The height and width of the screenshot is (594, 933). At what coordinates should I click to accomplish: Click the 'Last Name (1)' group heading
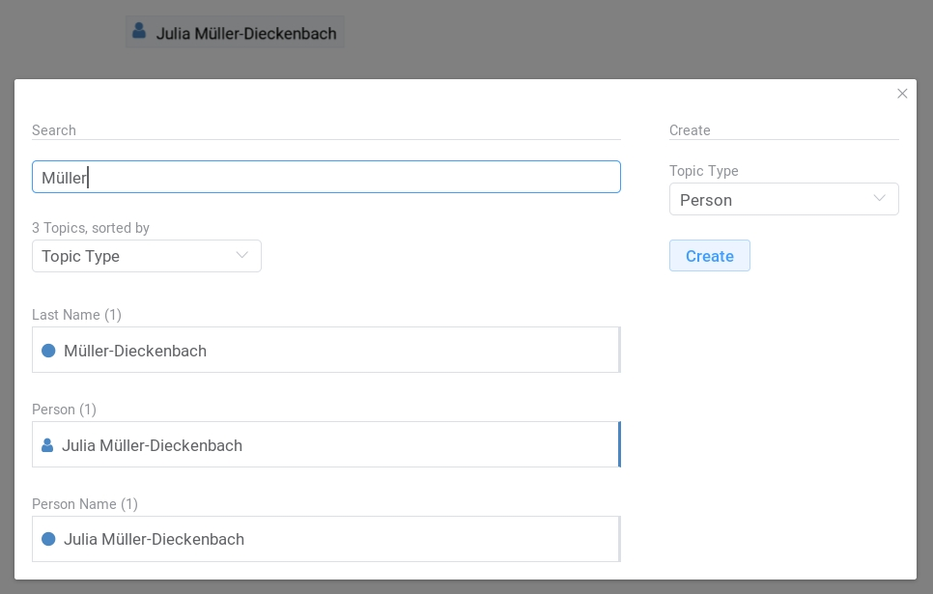point(76,315)
